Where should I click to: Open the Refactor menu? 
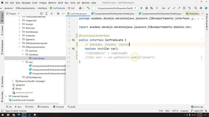(x=52, y=3)
